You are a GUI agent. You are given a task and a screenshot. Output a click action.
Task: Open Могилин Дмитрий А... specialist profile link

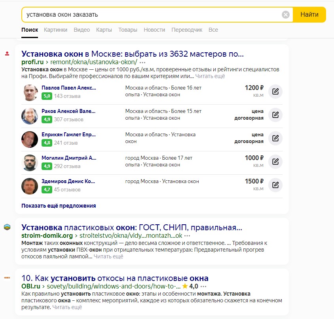[x=69, y=158]
